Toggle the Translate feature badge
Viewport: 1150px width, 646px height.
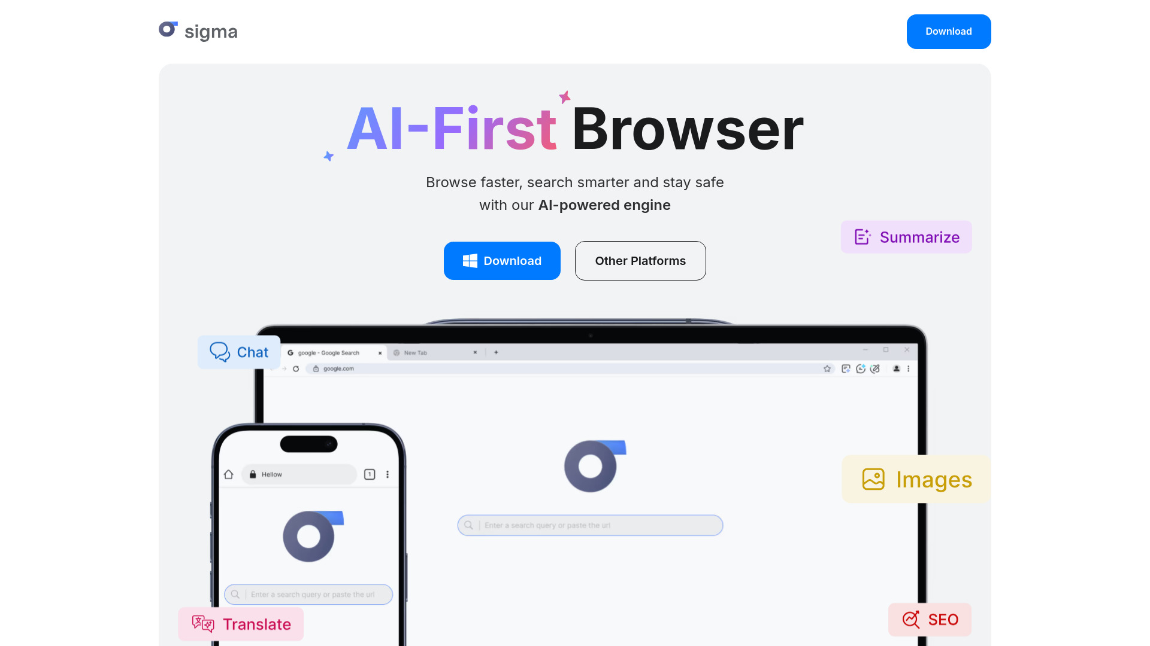(241, 624)
